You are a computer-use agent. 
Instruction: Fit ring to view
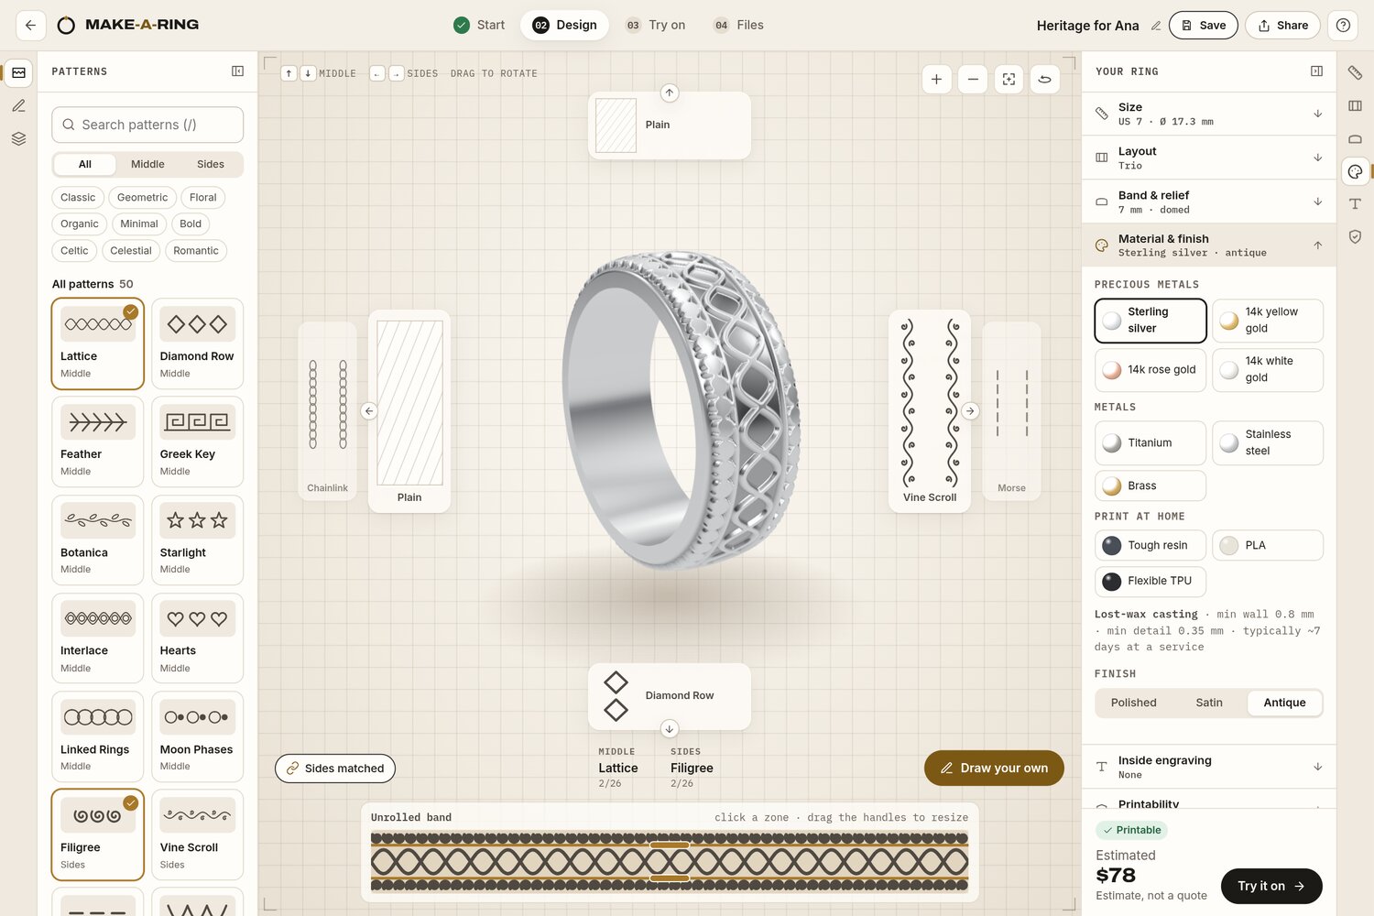coord(1009,80)
